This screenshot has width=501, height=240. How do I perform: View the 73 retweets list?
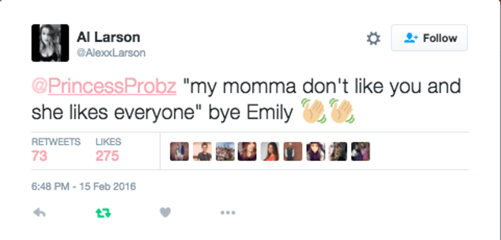coord(40,156)
